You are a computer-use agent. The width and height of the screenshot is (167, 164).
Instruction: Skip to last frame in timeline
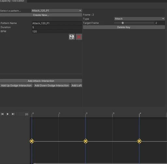pyautogui.click(x=13, y=114)
